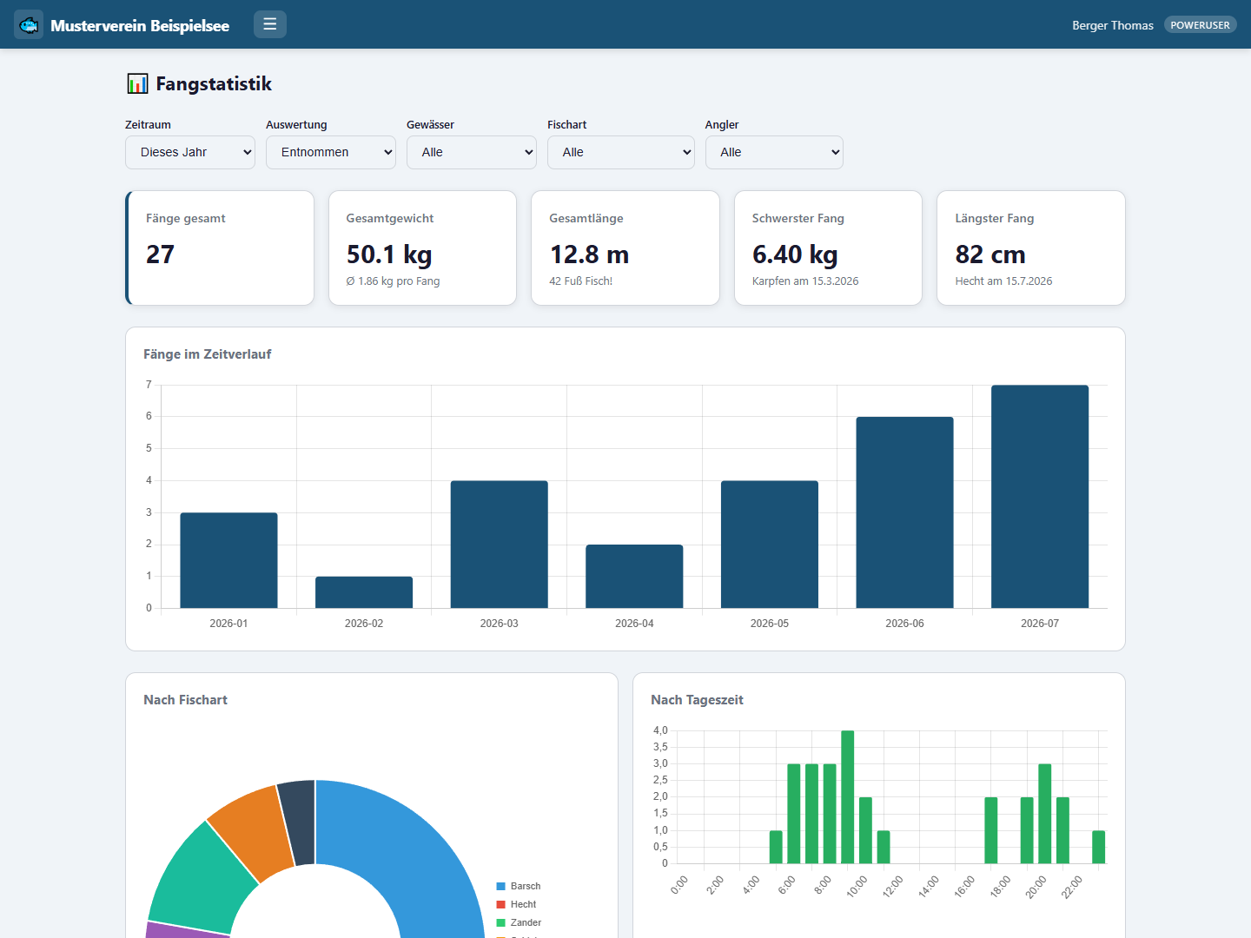Click the tallest green bar in Nach Tageszeit
Image resolution: width=1251 pixels, height=938 pixels.
click(x=848, y=797)
